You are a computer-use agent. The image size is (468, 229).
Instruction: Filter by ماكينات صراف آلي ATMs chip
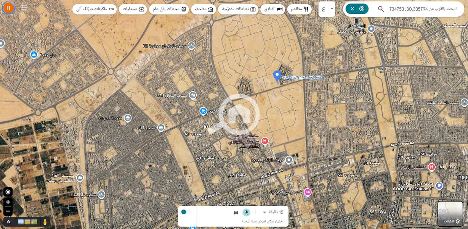pos(95,9)
